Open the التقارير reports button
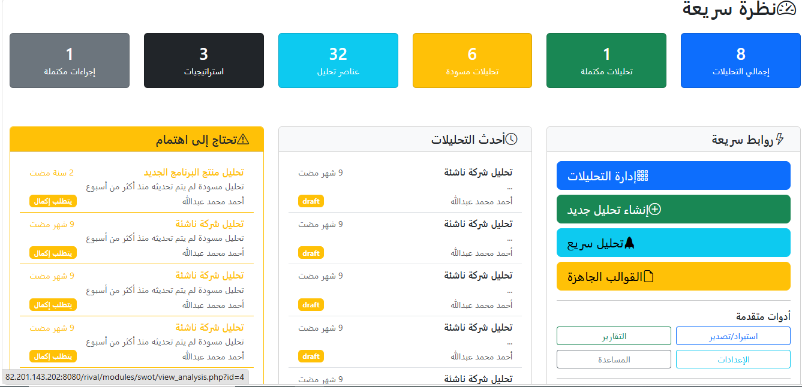 614,336
